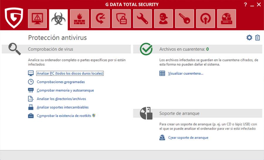Run Comprobar la existencia de rootkits
The width and height of the screenshot is (264, 160).
pyautogui.click(x=64, y=116)
